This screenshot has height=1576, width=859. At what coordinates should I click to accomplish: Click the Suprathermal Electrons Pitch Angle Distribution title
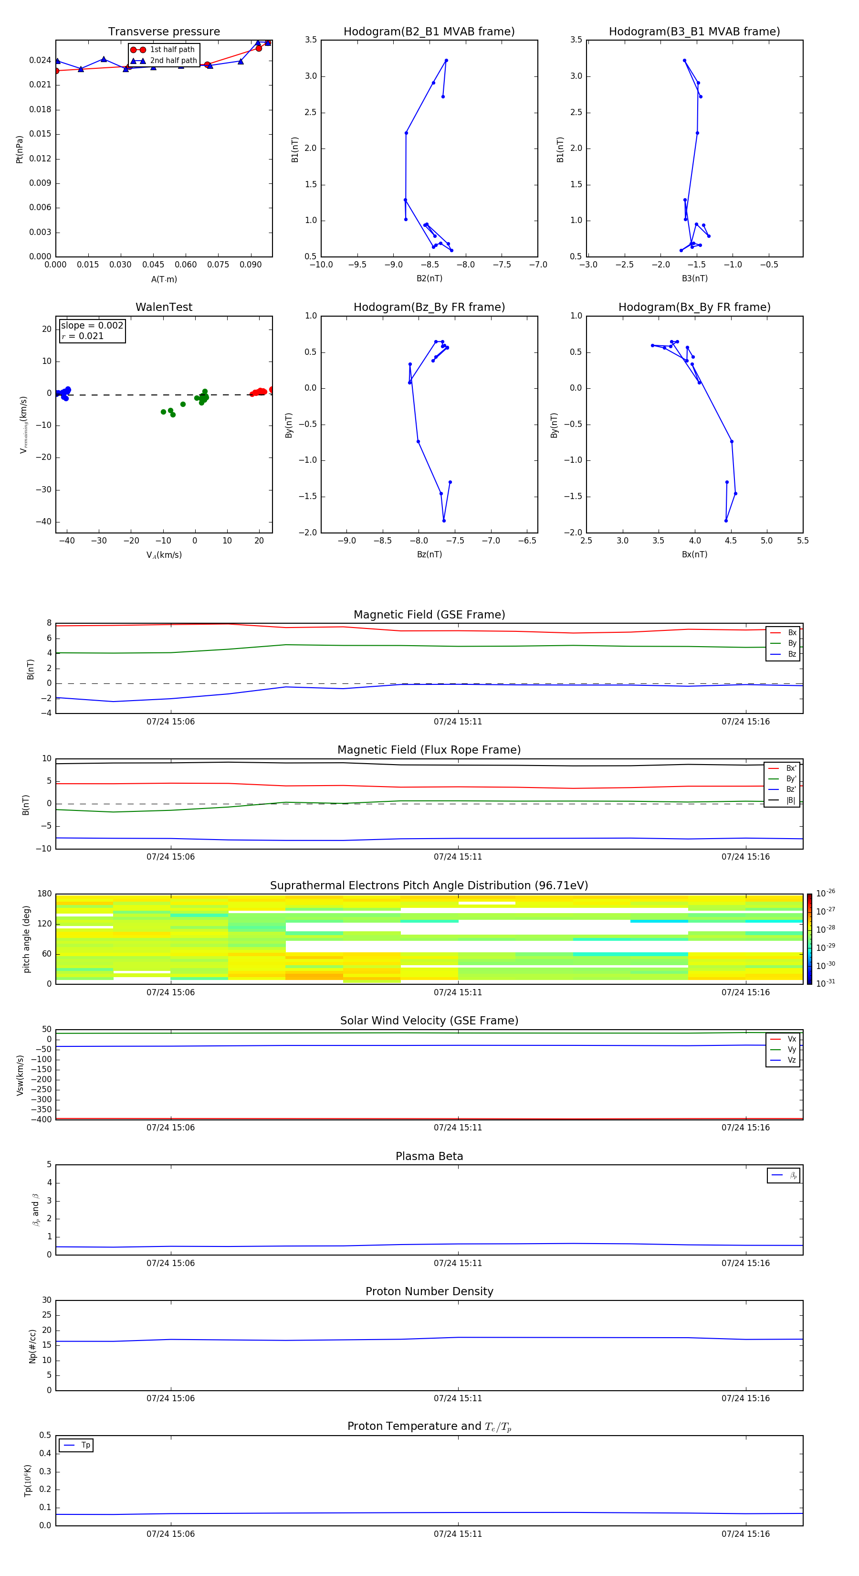(429, 885)
